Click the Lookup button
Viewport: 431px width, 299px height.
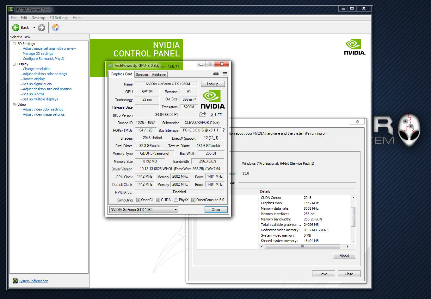click(213, 84)
